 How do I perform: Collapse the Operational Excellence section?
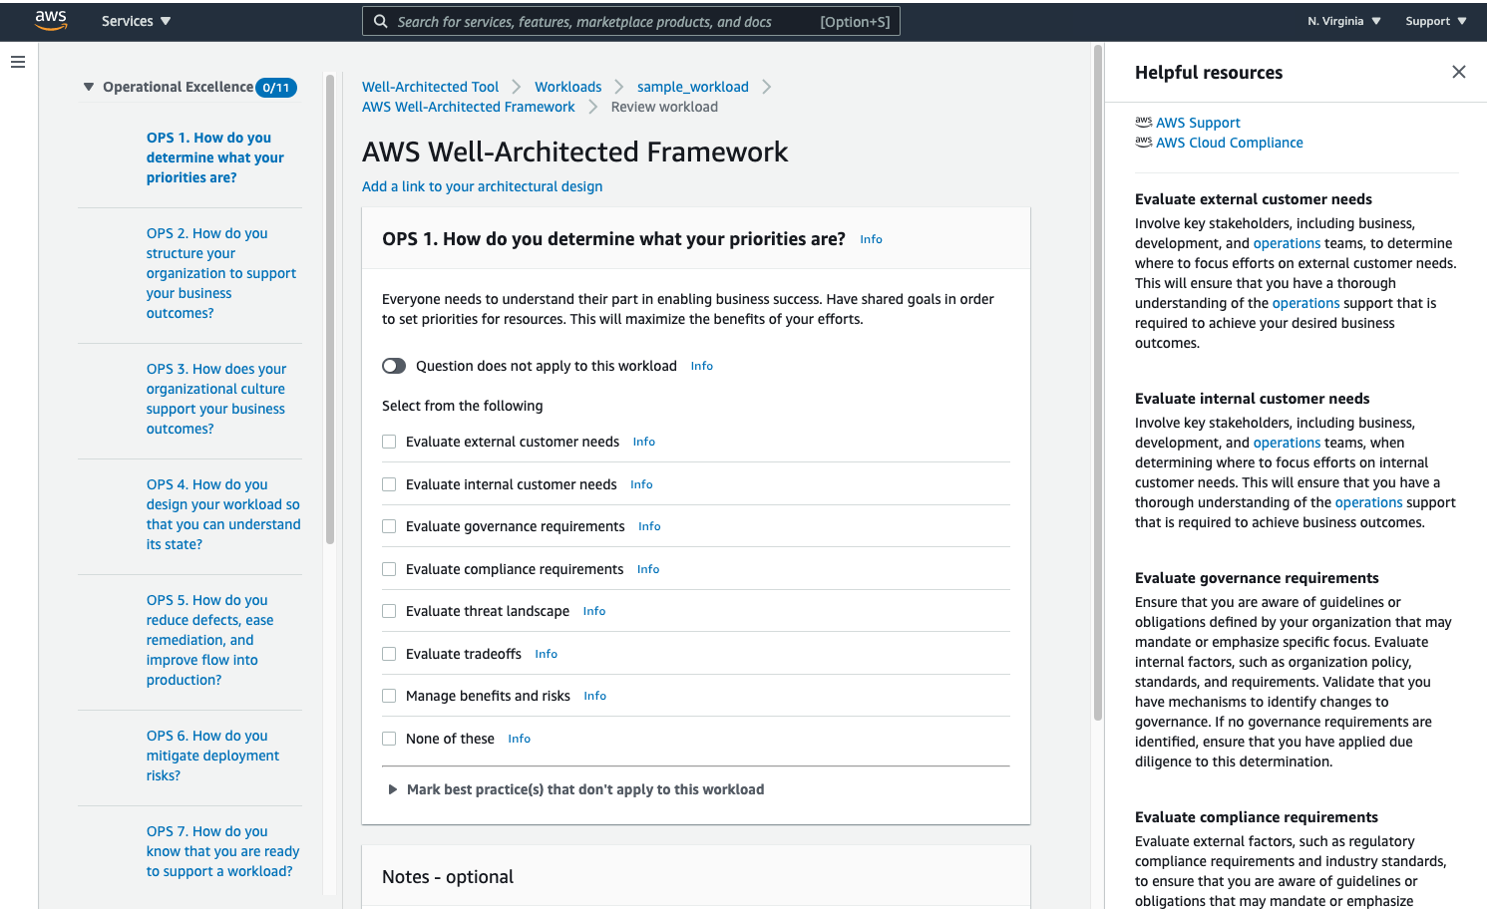pos(89,87)
